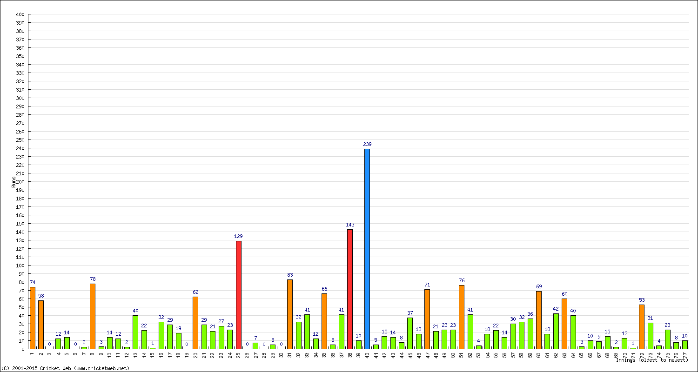Image resolution: width=698 pixels, height=372 pixels.
Task: Click the green 31-run bar at innings 73
Action: click(x=651, y=336)
